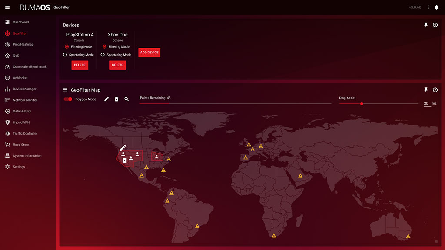Click the Ping Heatmap sidebar icon
The image size is (445, 250).
[x=7, y=45]
